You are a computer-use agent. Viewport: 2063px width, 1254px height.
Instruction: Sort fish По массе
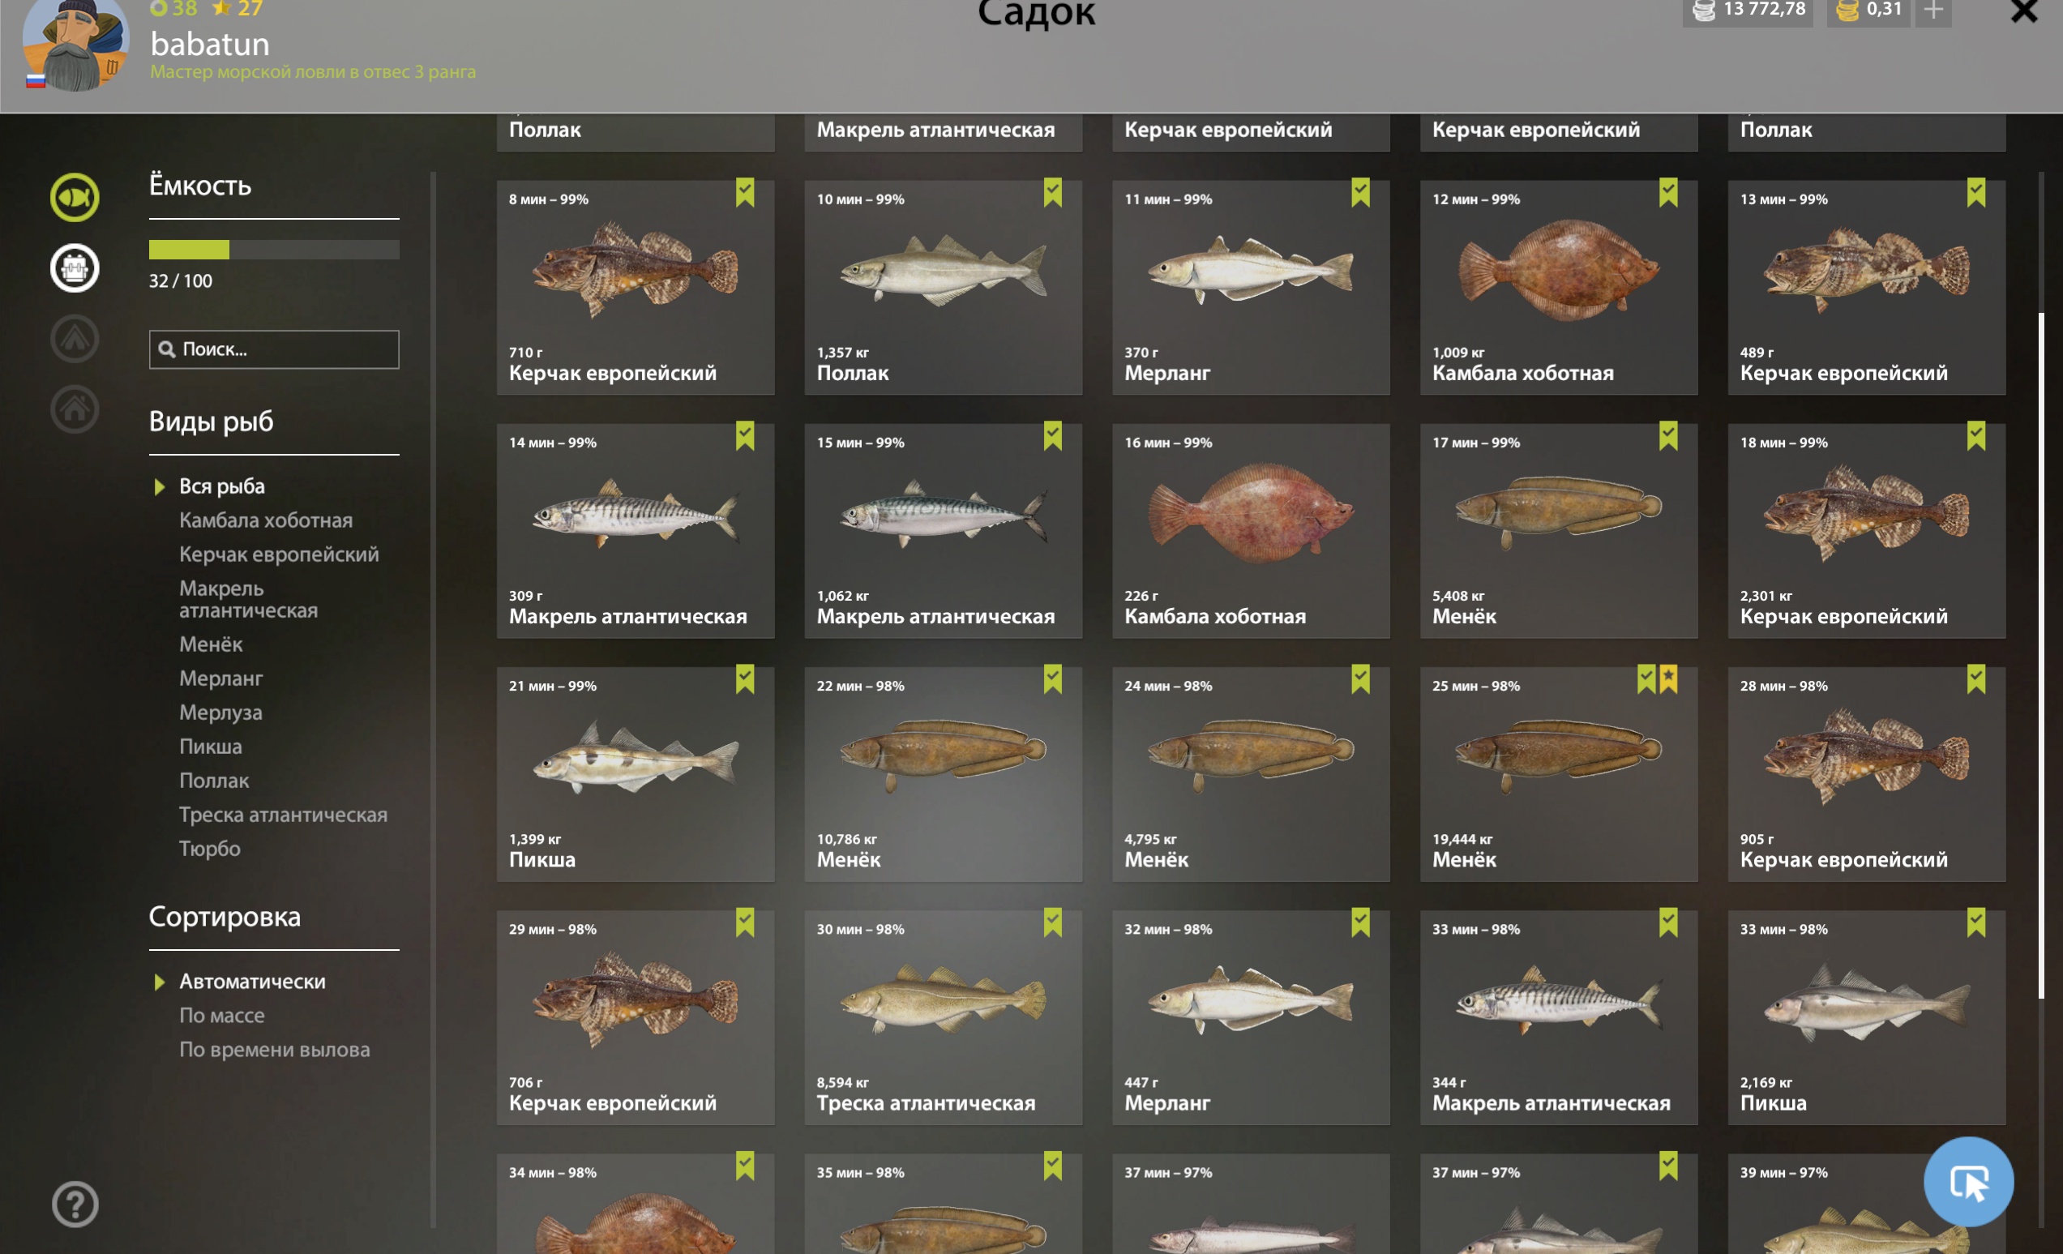point(222,1016)
